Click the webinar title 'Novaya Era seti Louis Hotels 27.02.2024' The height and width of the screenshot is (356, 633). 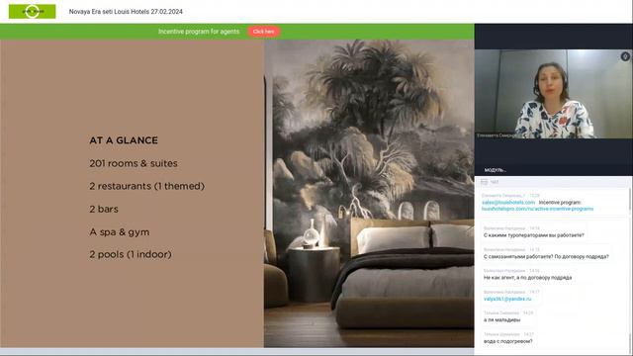[x=126, y=12]
